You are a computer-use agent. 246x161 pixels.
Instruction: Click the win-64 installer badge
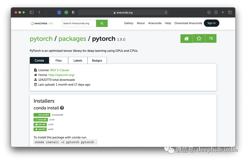[40, 124]
